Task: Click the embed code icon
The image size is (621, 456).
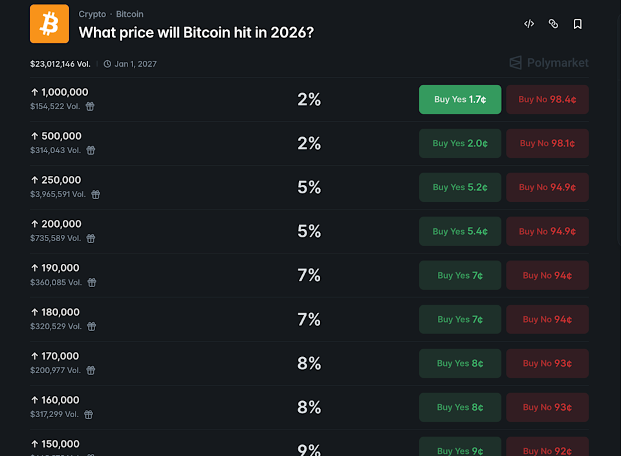Action: click(529, 24)
